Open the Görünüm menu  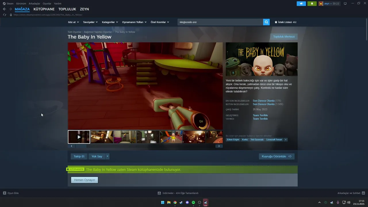click(x=21, y=3)
